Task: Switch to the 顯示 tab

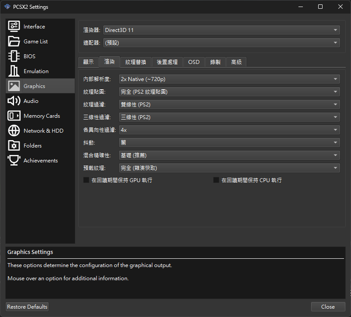Action: tap(88, 62)
